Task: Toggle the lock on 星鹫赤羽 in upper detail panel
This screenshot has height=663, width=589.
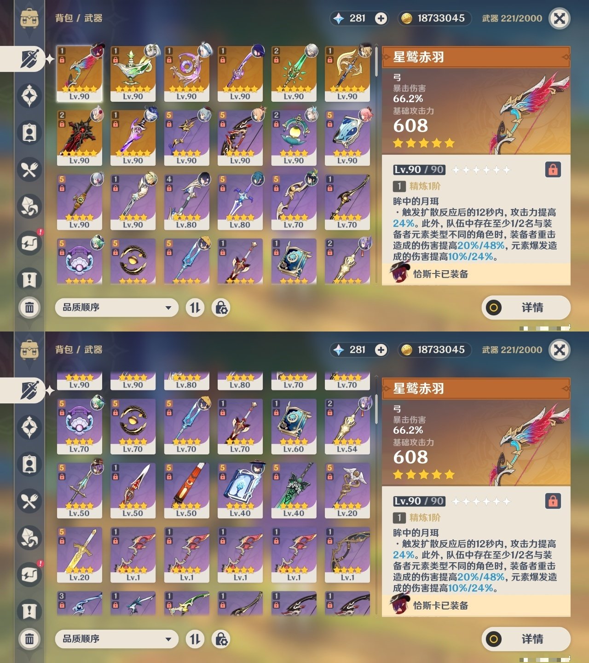Action: (553, 169)
